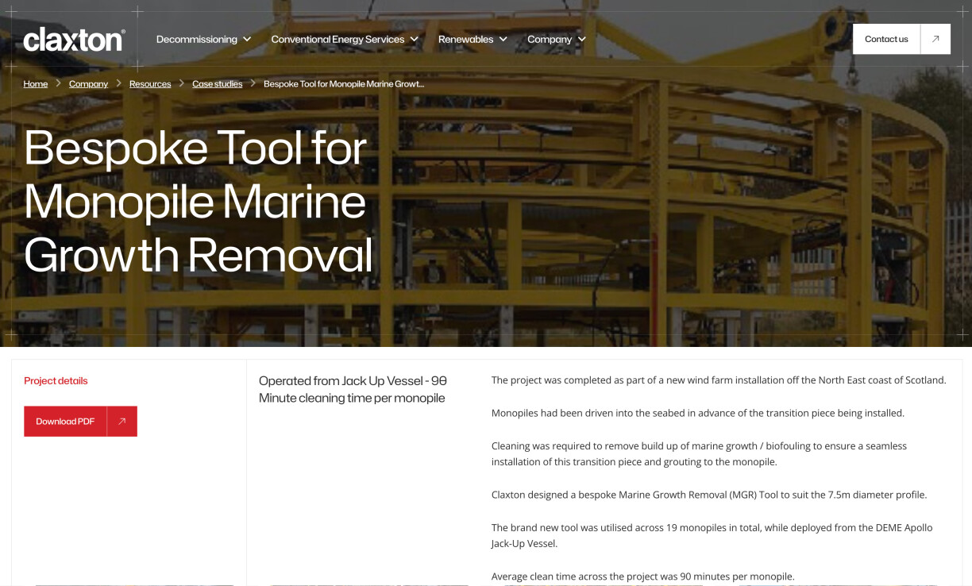Screen dimensions: 972x586
Task: Download the case study PDF
Action: [x=66, y=422]
